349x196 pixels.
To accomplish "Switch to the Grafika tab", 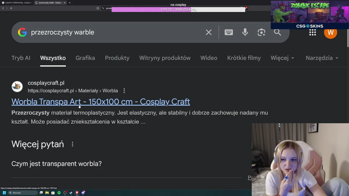I will pos(85,58).
